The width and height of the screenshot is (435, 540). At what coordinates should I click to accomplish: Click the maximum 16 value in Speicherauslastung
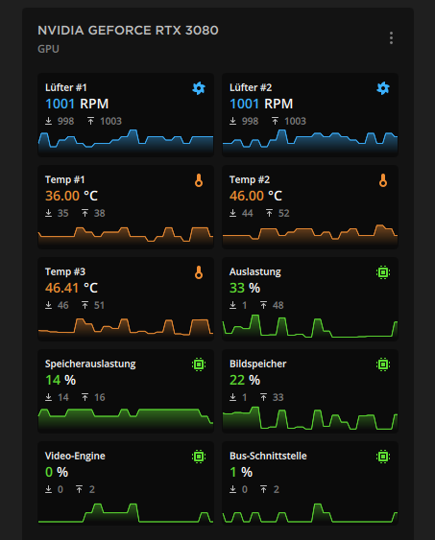click(99, 397)
